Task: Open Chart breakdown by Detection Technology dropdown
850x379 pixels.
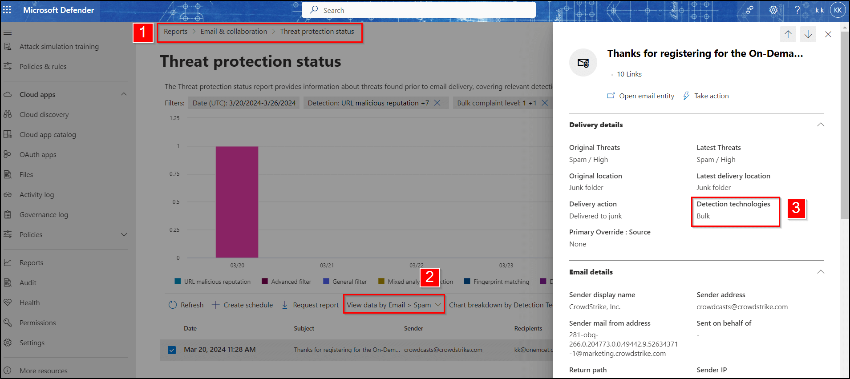Action: [x=501, y=305]
